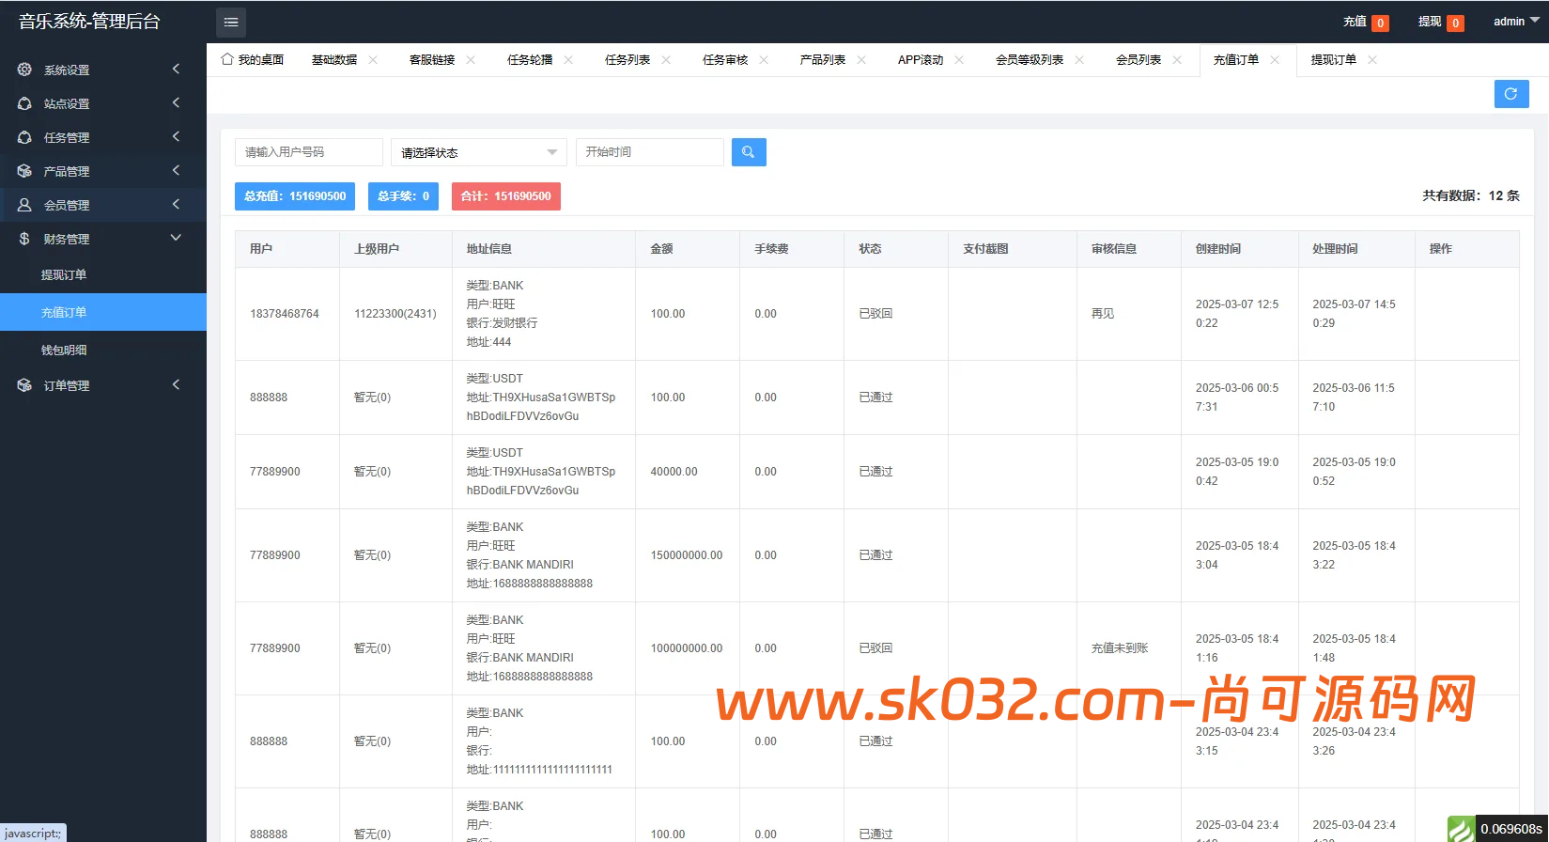
Task: Expand 订单管理 menu chevron
Action: (176, 384)
